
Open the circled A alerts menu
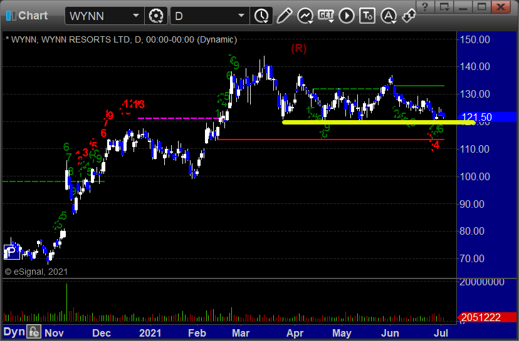[389, 16]
